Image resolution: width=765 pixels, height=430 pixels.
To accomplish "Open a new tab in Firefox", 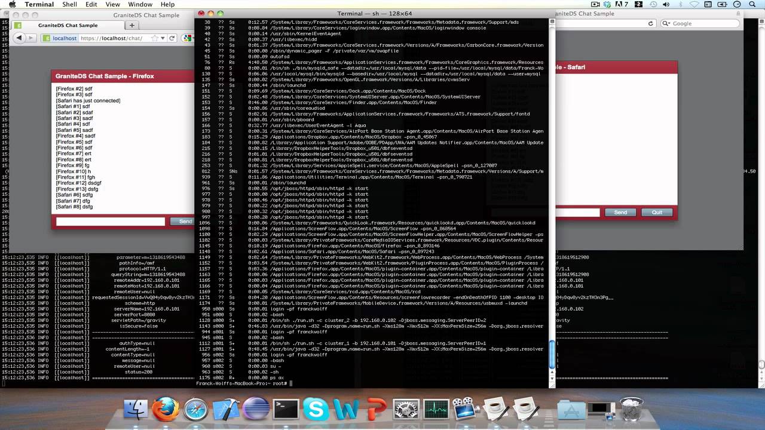I will 132,26.
